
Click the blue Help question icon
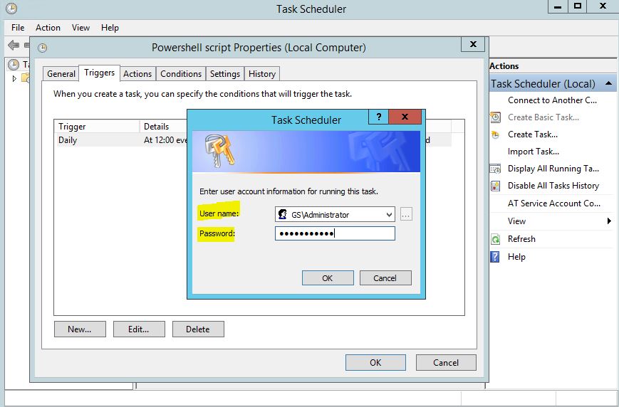[494, 257]
